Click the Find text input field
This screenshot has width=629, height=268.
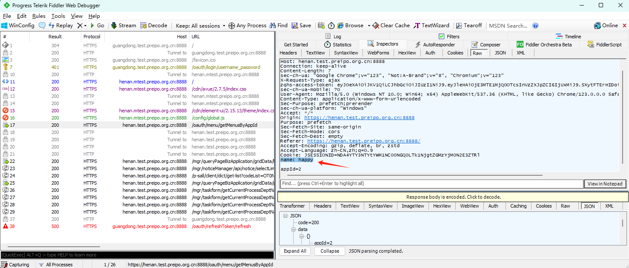(431, 184)
